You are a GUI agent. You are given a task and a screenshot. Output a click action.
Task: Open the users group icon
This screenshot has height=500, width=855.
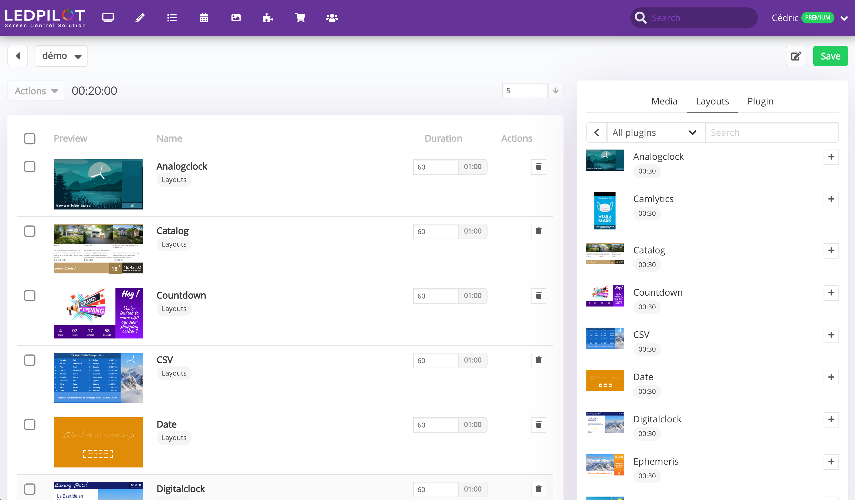332,18
